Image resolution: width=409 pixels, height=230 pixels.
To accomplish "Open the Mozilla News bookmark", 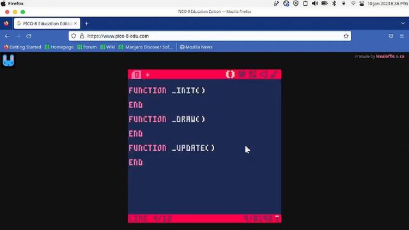I will click(x=196, y=47).
